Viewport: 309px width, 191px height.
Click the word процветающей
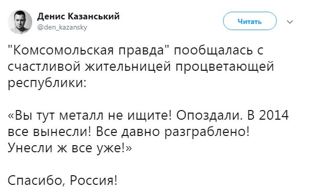[225, 67]
